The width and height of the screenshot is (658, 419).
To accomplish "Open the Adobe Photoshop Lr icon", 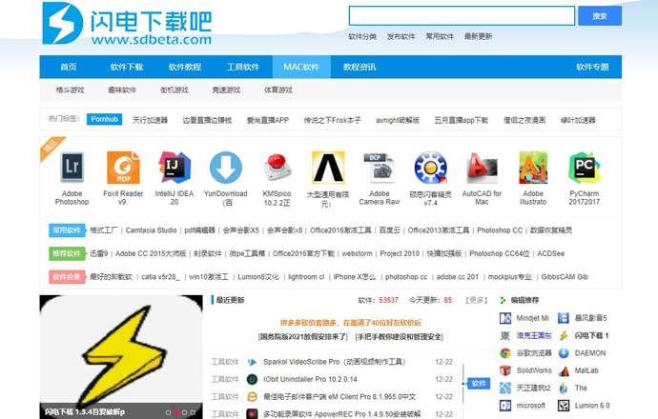I will [72, 168].
